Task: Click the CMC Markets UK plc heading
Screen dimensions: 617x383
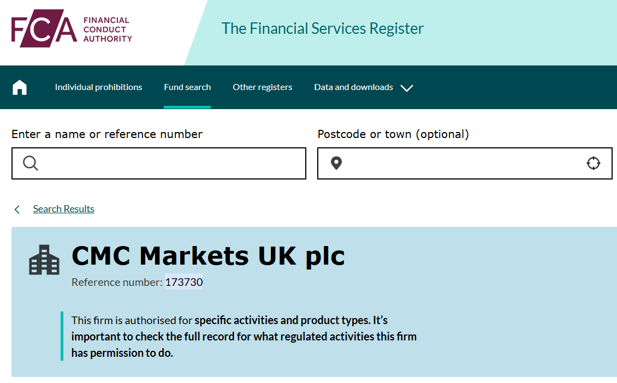Action: (x=208, y=255)
